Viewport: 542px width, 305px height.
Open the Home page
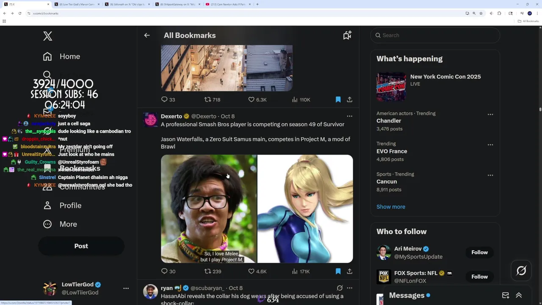click(x=62, y=56)
